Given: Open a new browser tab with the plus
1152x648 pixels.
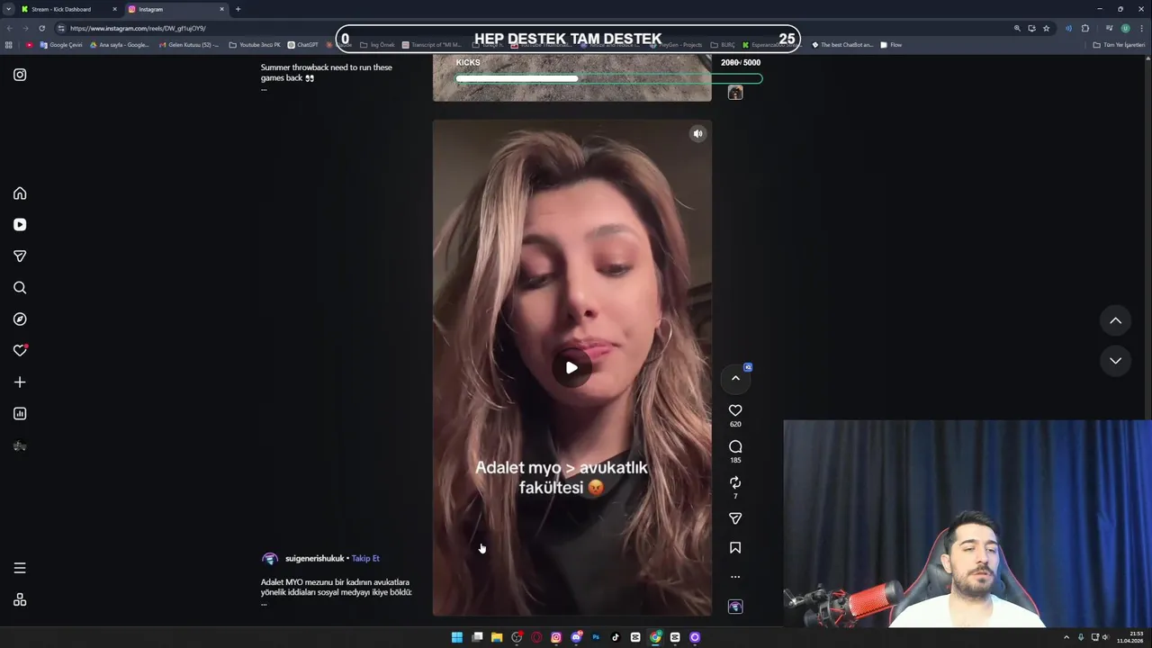Looking at the screenshot, I should pos(238,9).
